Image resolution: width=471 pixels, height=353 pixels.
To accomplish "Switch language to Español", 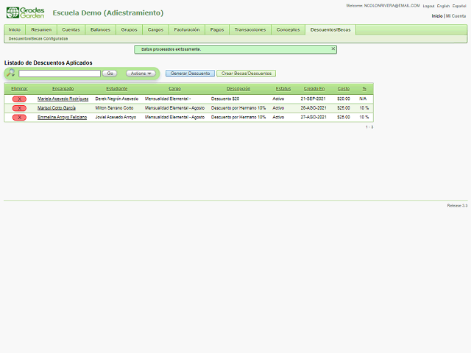I will pos(460,6).
